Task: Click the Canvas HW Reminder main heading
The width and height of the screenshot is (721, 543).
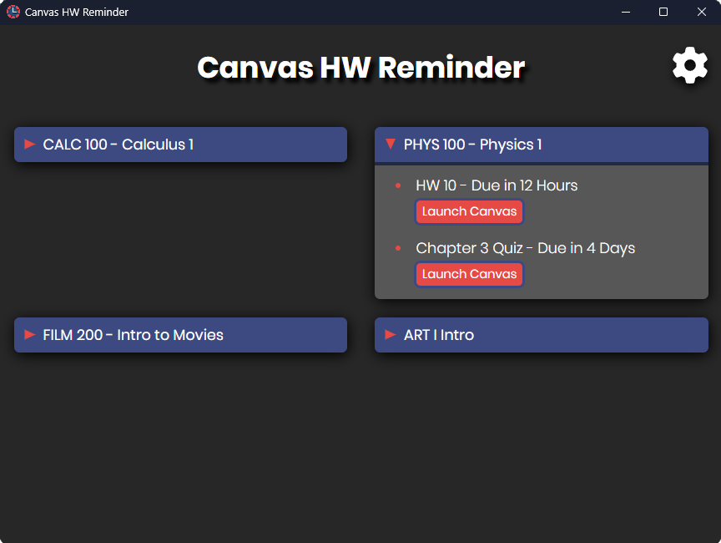Action: pos(360,68)
